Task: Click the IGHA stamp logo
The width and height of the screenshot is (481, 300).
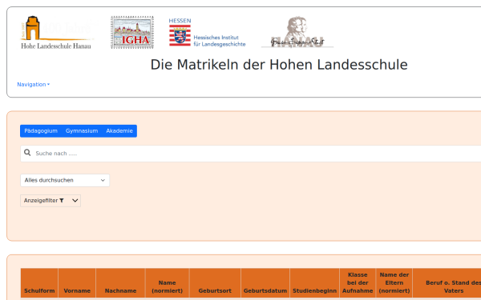Action: point(132,33)
